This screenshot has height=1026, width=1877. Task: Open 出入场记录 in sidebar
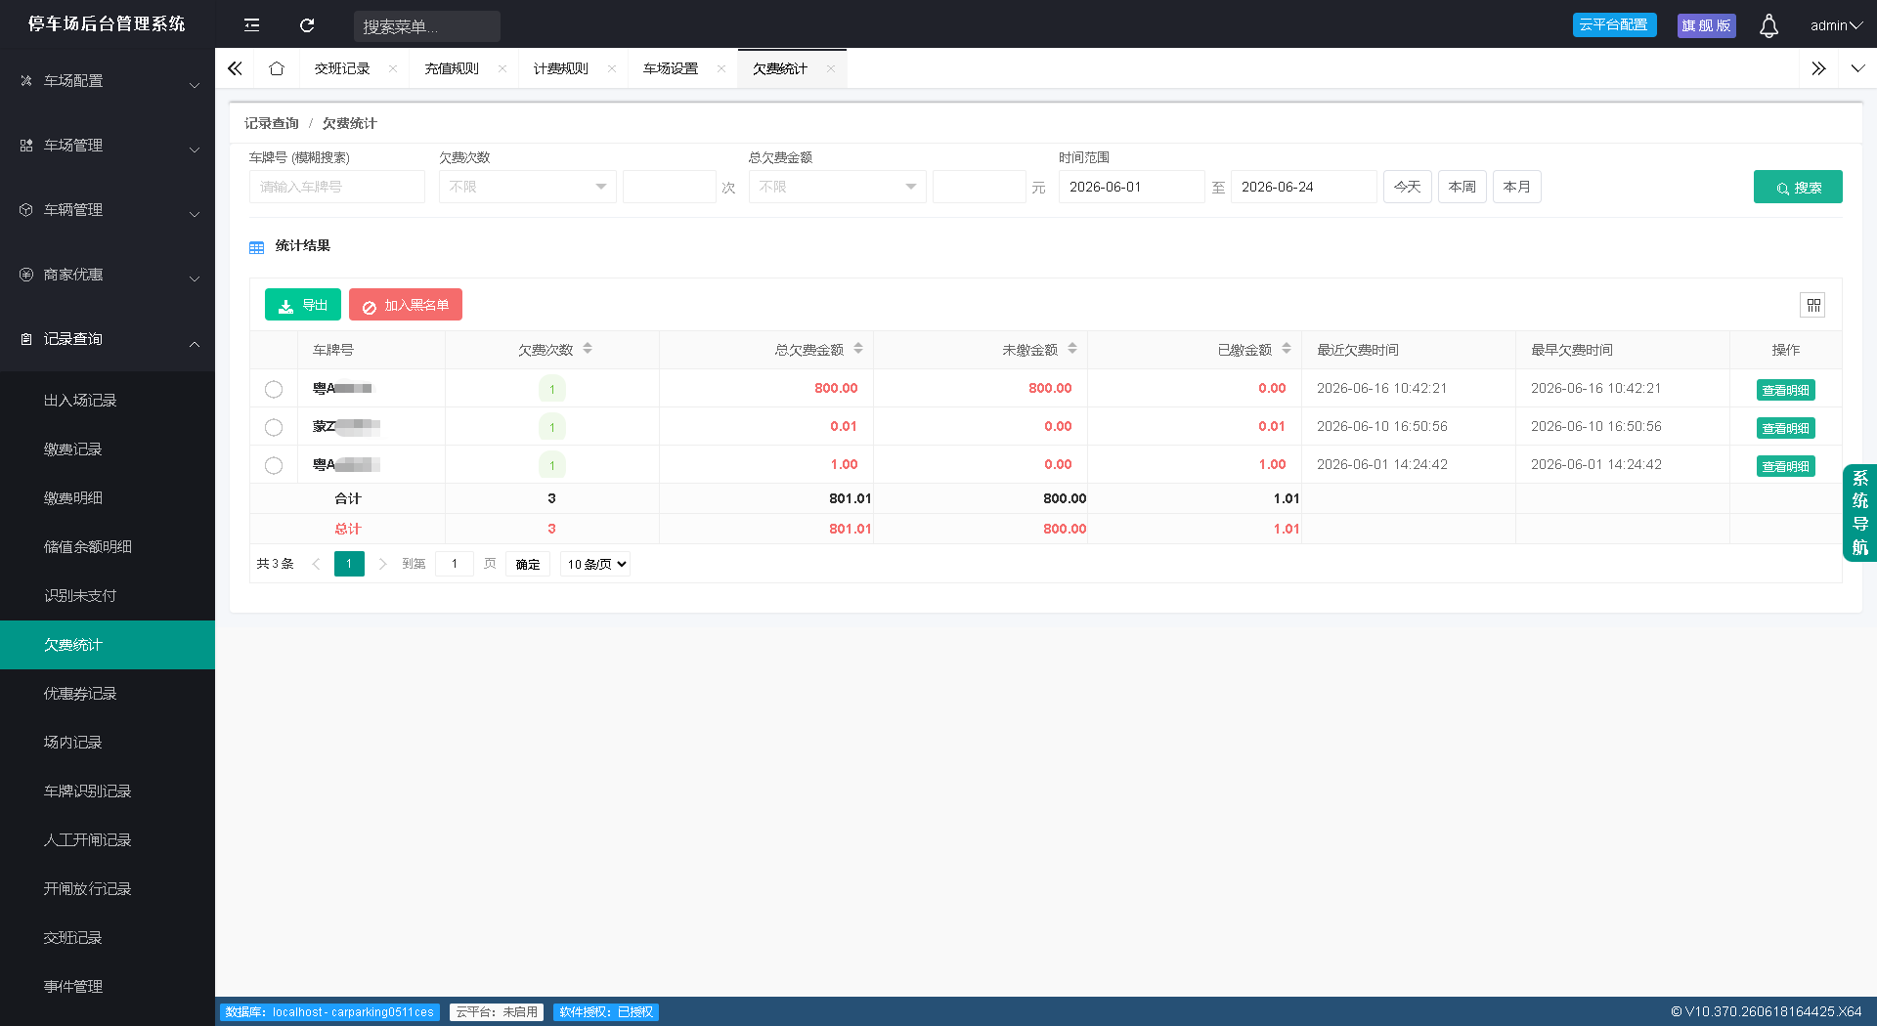[108, 401]
